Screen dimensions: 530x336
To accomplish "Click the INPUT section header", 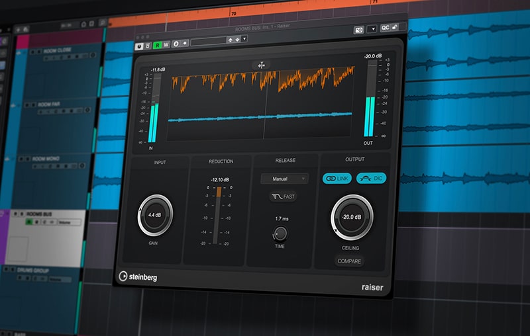I will [x=160, y=162].
